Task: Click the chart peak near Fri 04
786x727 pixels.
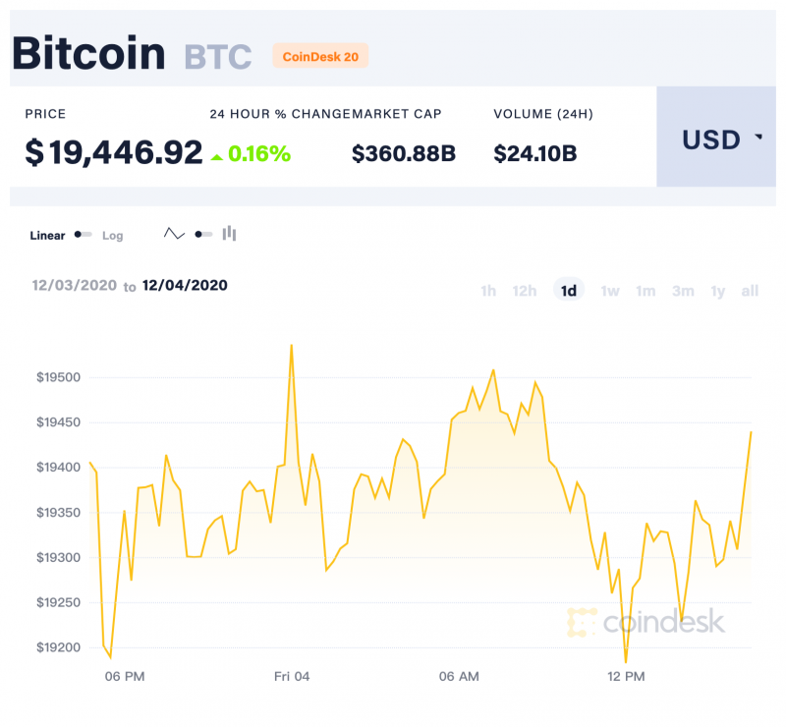Action: click(x=291, y=346)
